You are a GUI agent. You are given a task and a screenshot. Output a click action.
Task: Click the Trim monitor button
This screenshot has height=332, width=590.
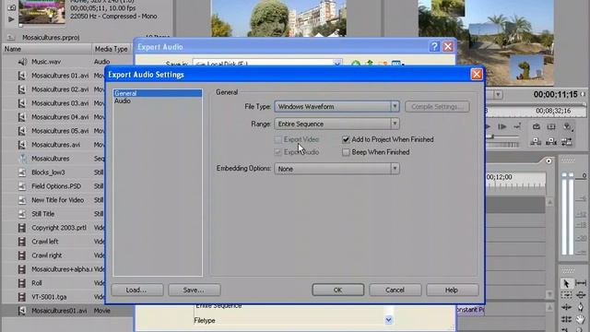566,142
